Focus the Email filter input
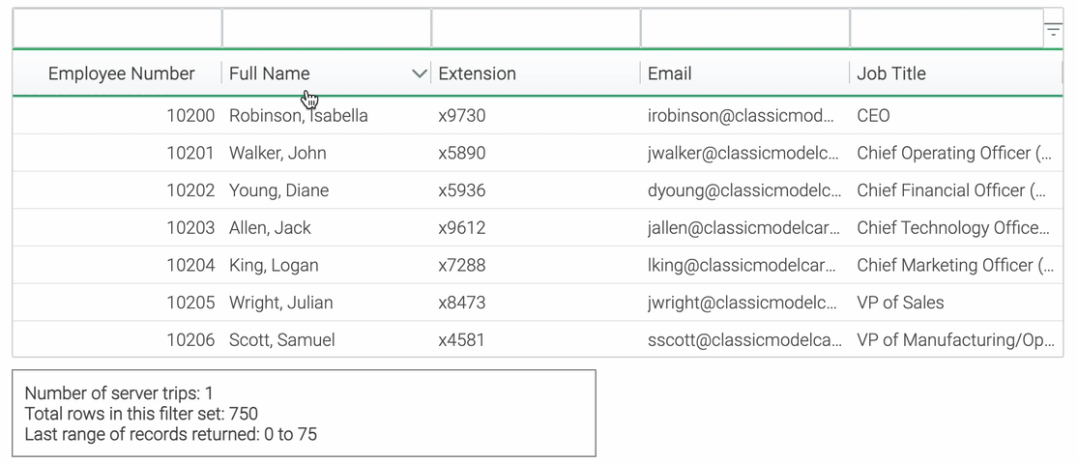This screenshot has width=1078, height=464. click(x=745, y=28)
